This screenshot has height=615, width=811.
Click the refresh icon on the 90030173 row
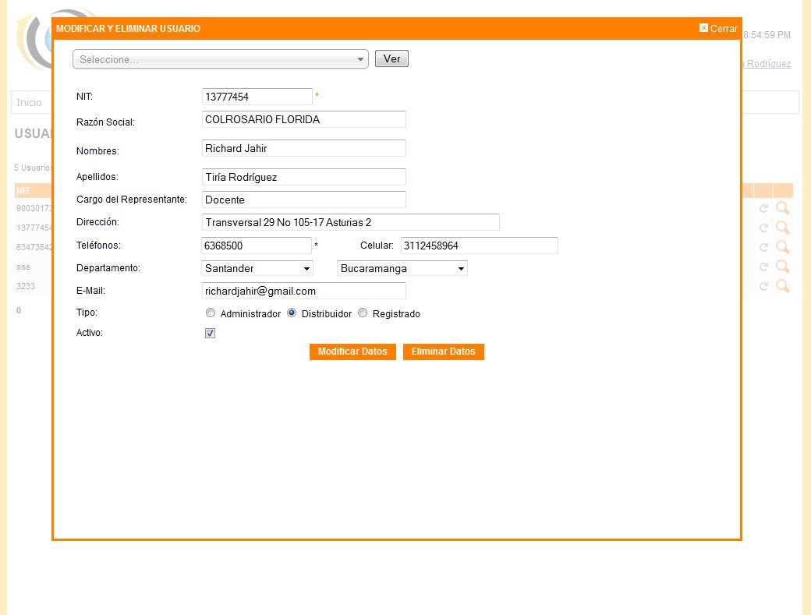pyautogui.click(x=763, y=208)
